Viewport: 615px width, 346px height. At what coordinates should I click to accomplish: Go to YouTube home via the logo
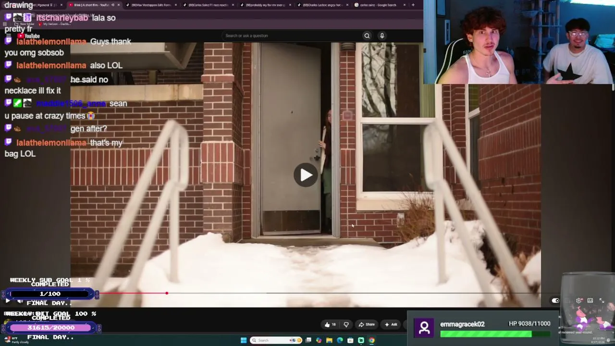point(28,36)
